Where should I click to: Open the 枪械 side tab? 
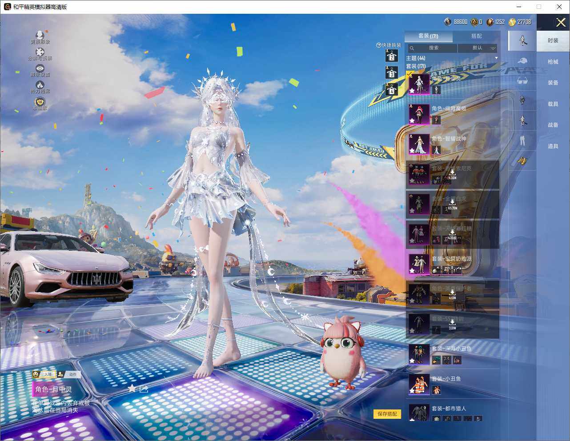pos(553,62)
